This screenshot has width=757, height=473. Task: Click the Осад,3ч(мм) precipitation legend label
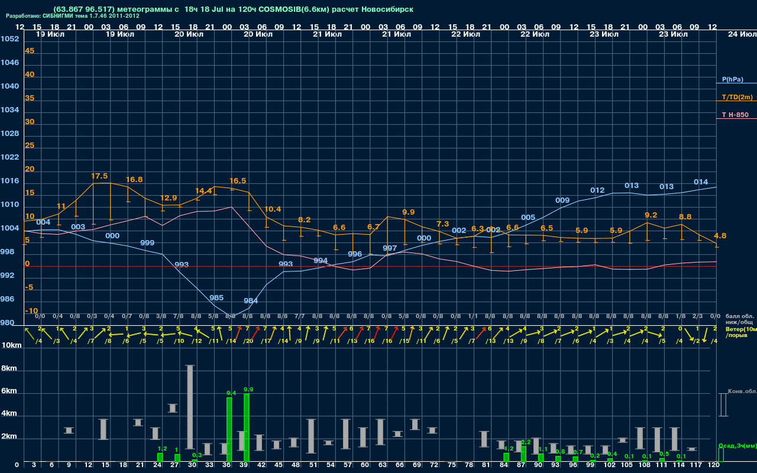point(737,445)
